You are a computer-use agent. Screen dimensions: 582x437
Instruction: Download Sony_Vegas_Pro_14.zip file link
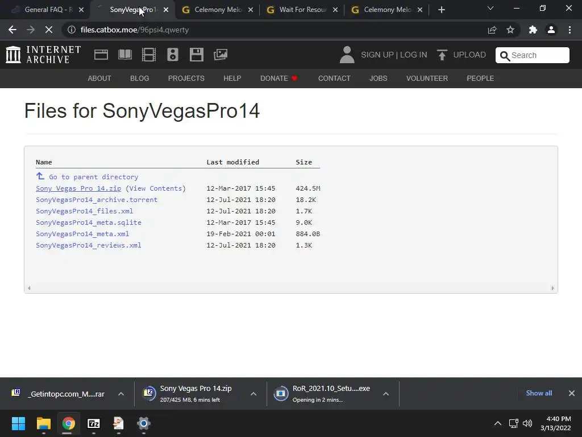78,188
